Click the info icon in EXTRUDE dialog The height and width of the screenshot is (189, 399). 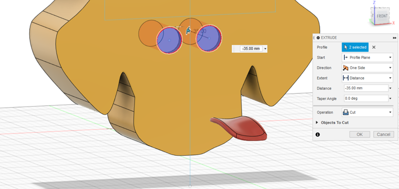[x=318, y=135]
